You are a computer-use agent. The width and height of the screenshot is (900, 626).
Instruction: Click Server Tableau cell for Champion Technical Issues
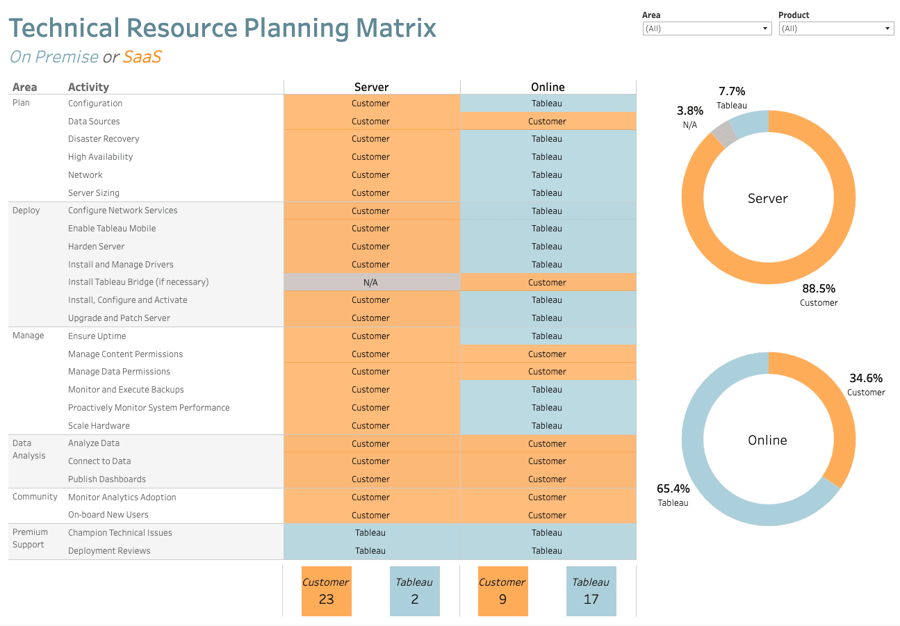point(372,533)
